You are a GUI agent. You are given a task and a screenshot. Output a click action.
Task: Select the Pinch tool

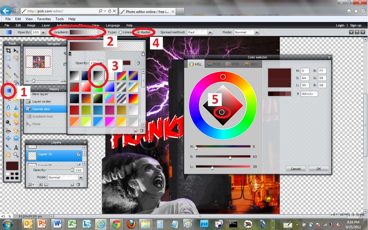16,138
